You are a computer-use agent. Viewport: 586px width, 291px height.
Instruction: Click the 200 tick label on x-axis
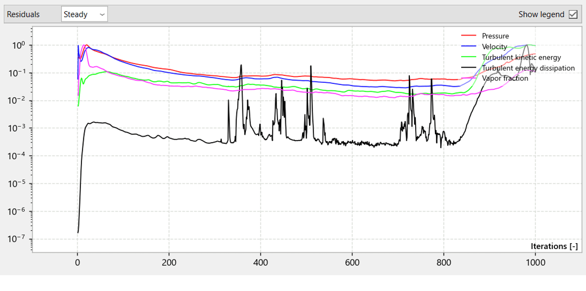point(169,262)
